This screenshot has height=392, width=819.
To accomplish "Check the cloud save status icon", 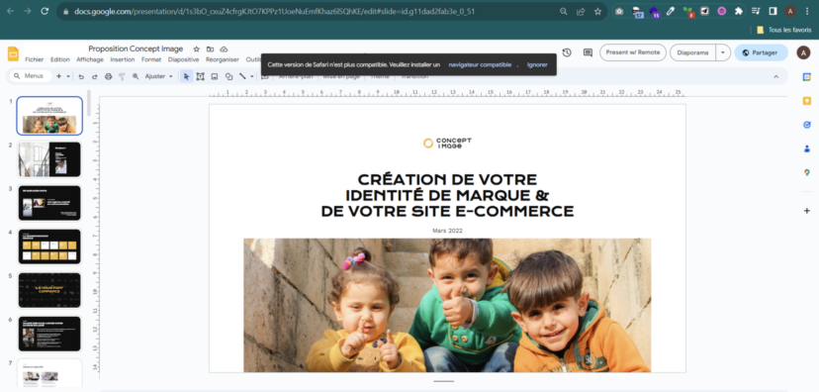I will [224, 49].
